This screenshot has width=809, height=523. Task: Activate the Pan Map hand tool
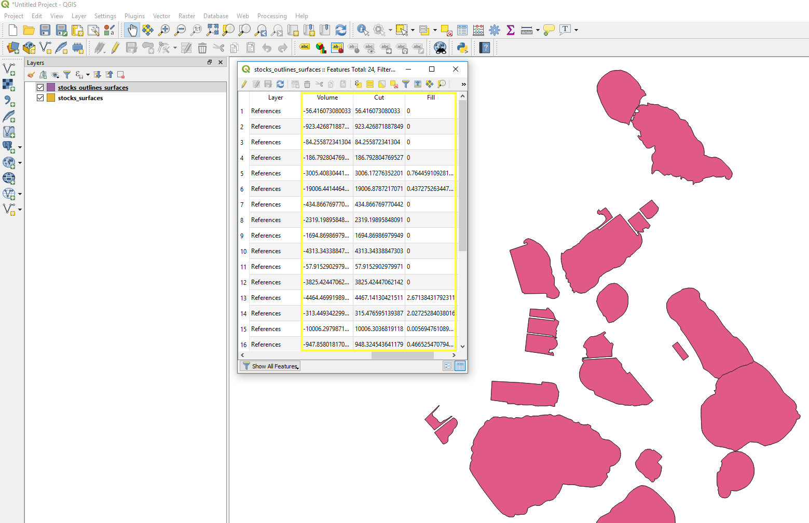tap(132, 30)
